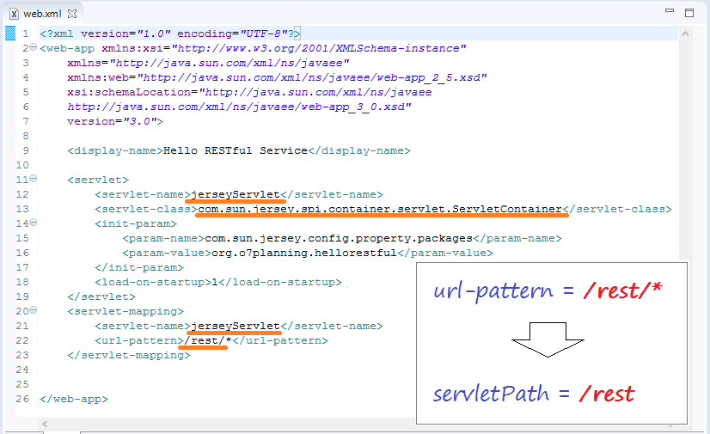Image resolution: width=710 pixels, height=434 pixels.
Task: Click the text 'Hello RESTful Service' in display-name
Action: coord(235,150)
